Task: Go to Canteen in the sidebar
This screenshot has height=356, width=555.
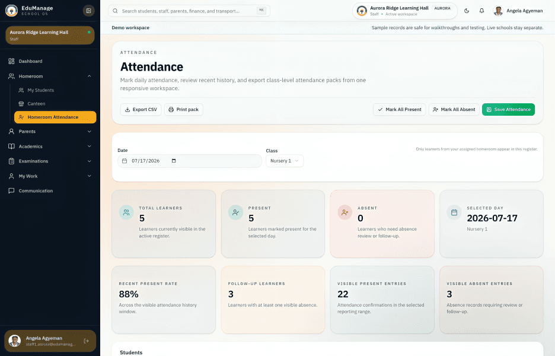Action: coord(55,104)
